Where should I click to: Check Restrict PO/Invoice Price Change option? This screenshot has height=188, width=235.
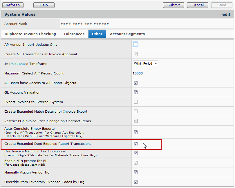[x=135, y=121]
